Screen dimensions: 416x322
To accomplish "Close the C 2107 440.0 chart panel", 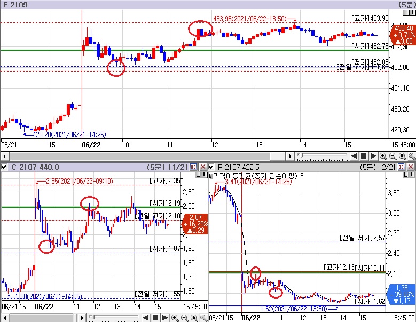I will [x=203, y=167].
